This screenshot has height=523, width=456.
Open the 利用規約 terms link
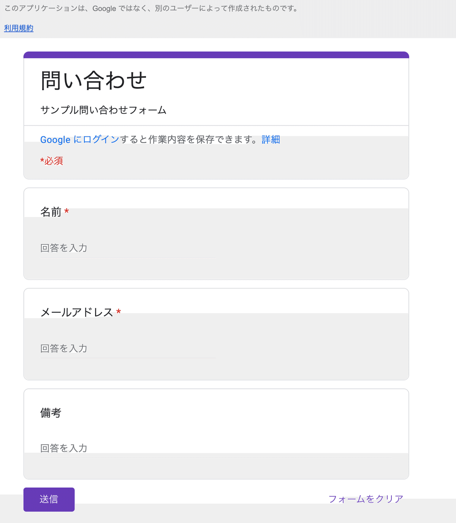[19, 28]
